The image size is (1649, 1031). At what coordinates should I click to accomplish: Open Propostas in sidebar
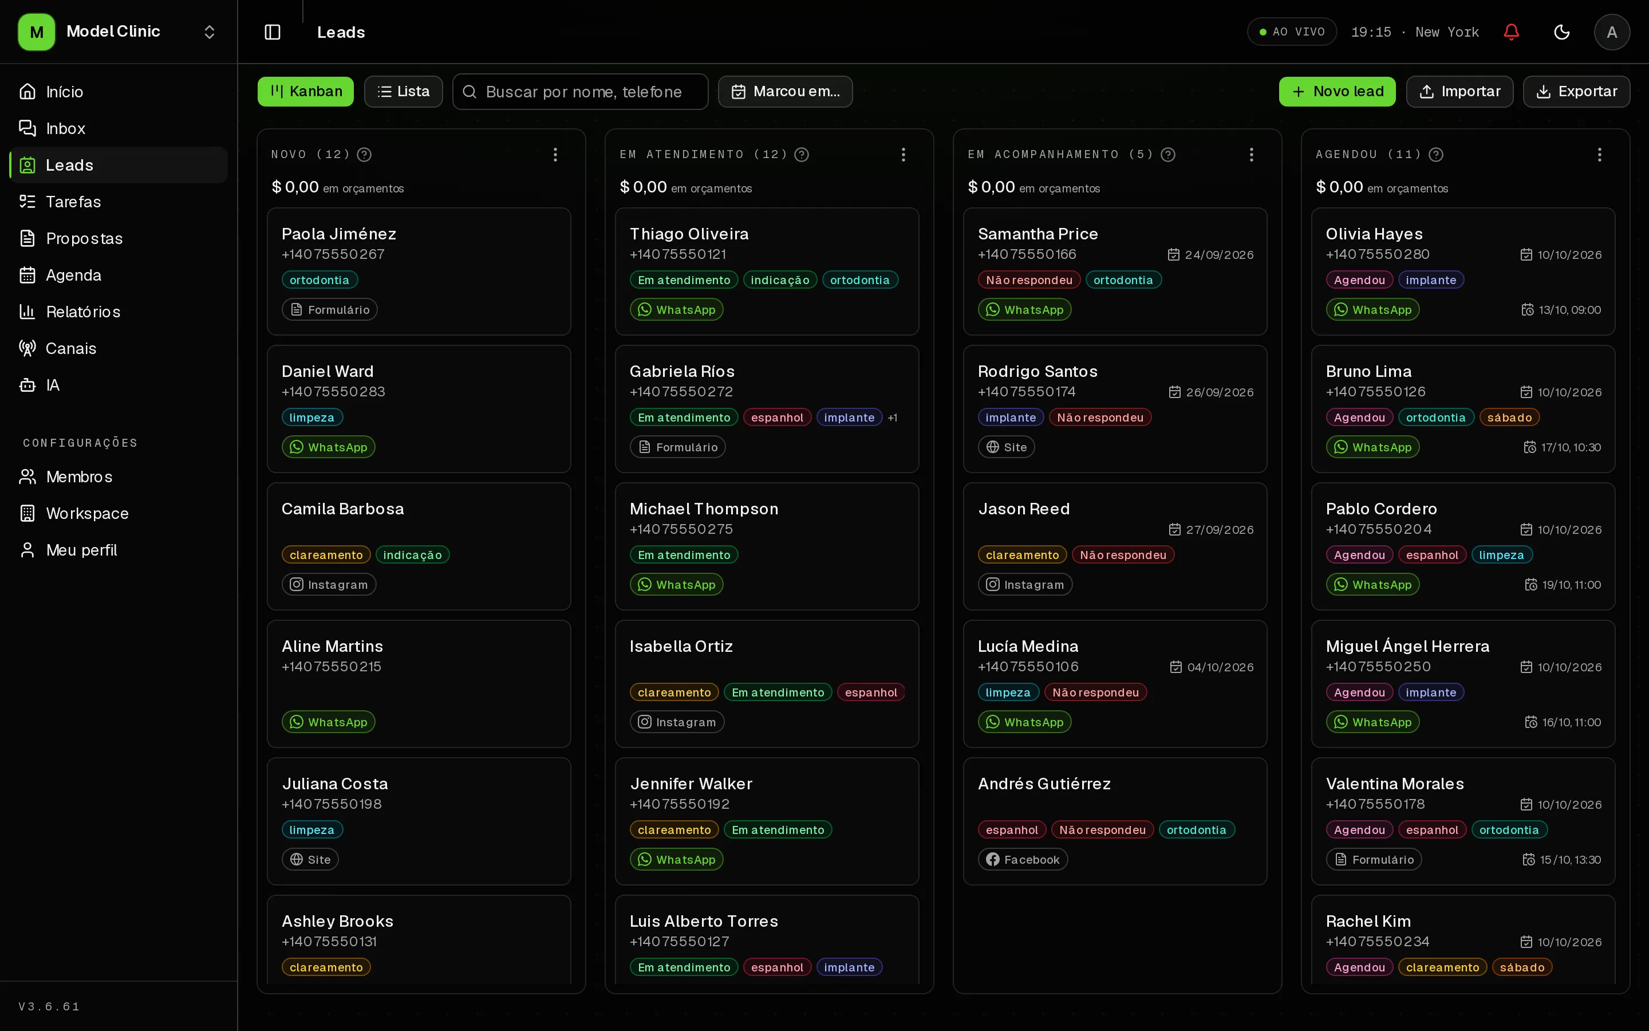(x=119, y=238)
